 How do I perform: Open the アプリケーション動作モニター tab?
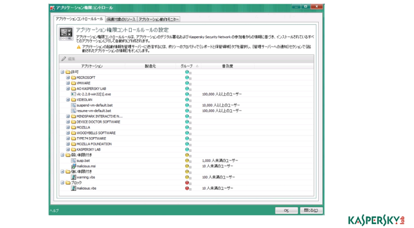click(158, 19)
